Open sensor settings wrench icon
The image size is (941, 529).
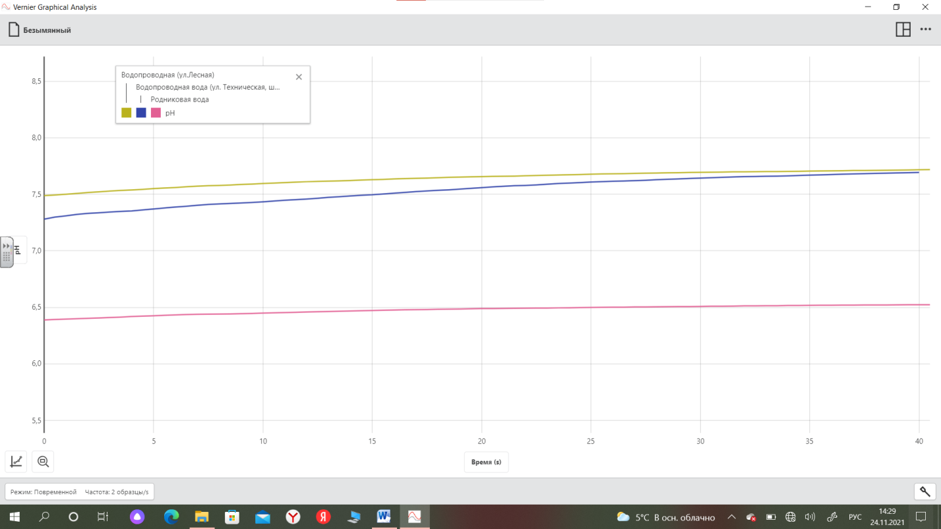coord(925,491)
